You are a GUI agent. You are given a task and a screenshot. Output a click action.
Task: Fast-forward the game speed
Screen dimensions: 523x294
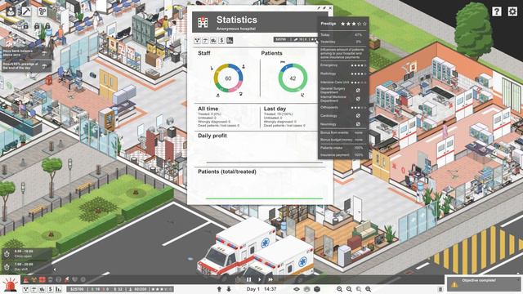click(270, 279)
